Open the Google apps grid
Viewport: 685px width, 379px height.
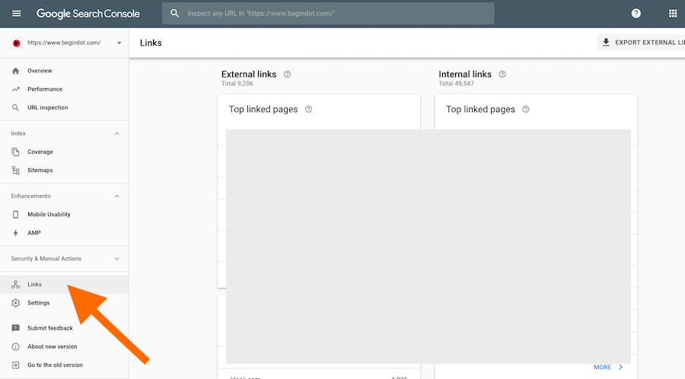pos(673,14)
